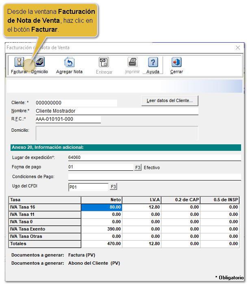
Task: Open F3 lookup beside Uso del CFDI
Action: [x=113, y=187]
